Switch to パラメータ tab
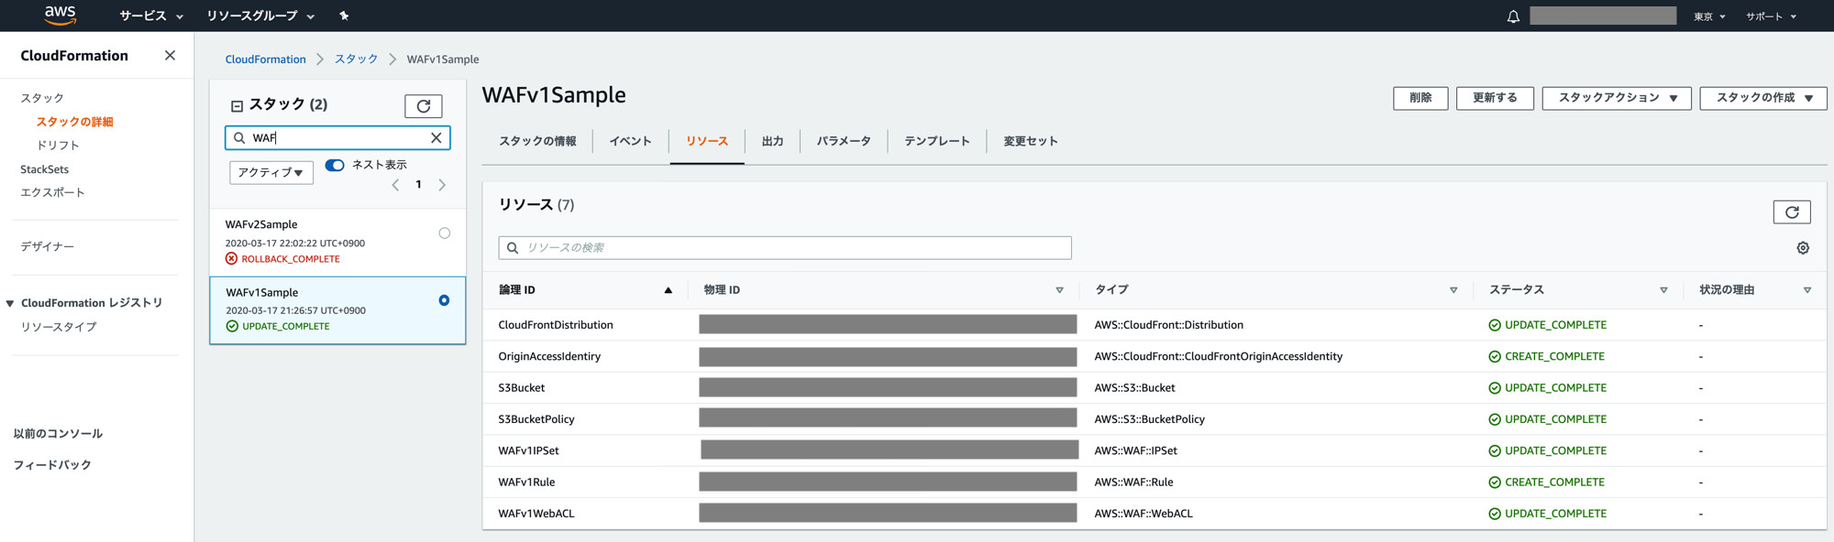The width and height of the screenshot is (1834, 542). [x=844, y=141]
